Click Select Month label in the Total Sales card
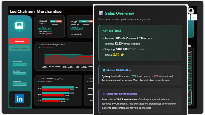The width and height of the screenshot is (205, 115). 55,24
